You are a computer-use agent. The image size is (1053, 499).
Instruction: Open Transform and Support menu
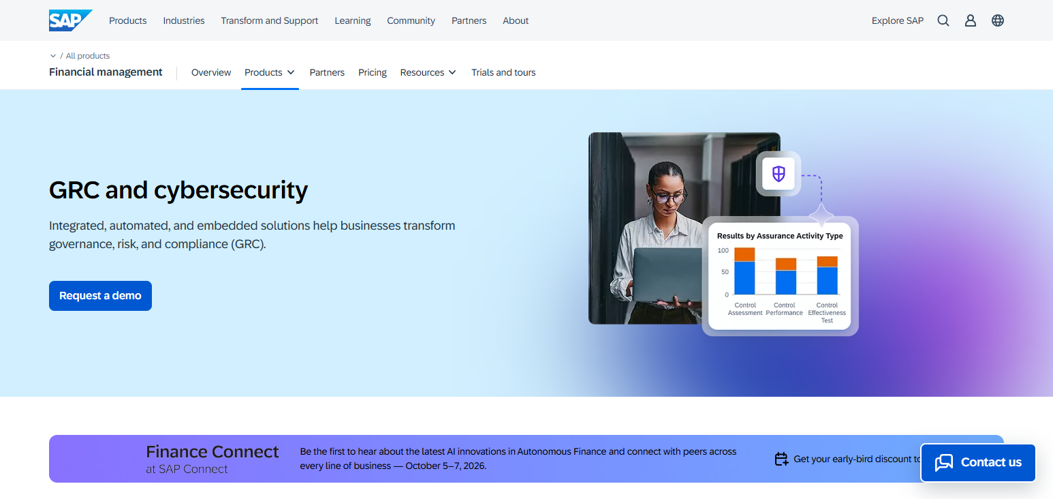click(x=270, y=20)
